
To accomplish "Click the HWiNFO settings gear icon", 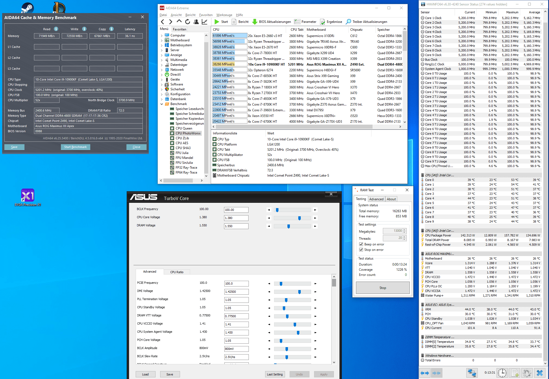I will (527, 373).
